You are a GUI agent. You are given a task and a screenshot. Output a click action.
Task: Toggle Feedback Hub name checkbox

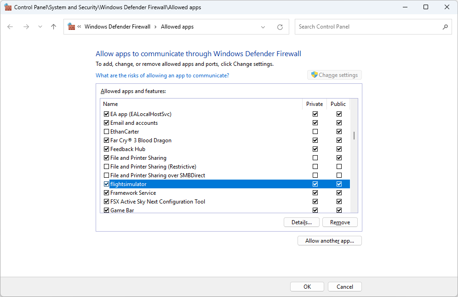106,149
